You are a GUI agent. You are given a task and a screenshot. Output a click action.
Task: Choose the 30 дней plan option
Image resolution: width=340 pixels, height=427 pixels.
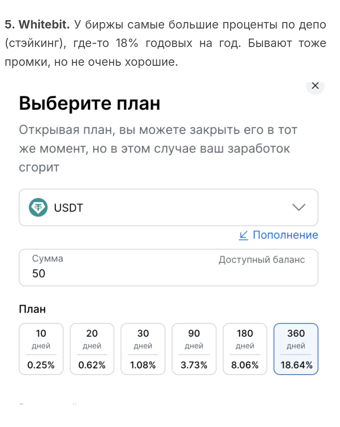(x=143, y=349)
